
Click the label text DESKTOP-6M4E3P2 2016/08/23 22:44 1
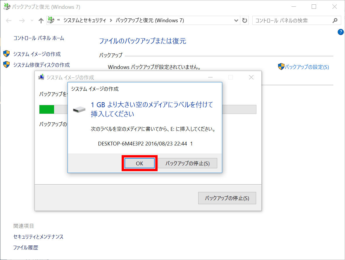pos(145,144)
